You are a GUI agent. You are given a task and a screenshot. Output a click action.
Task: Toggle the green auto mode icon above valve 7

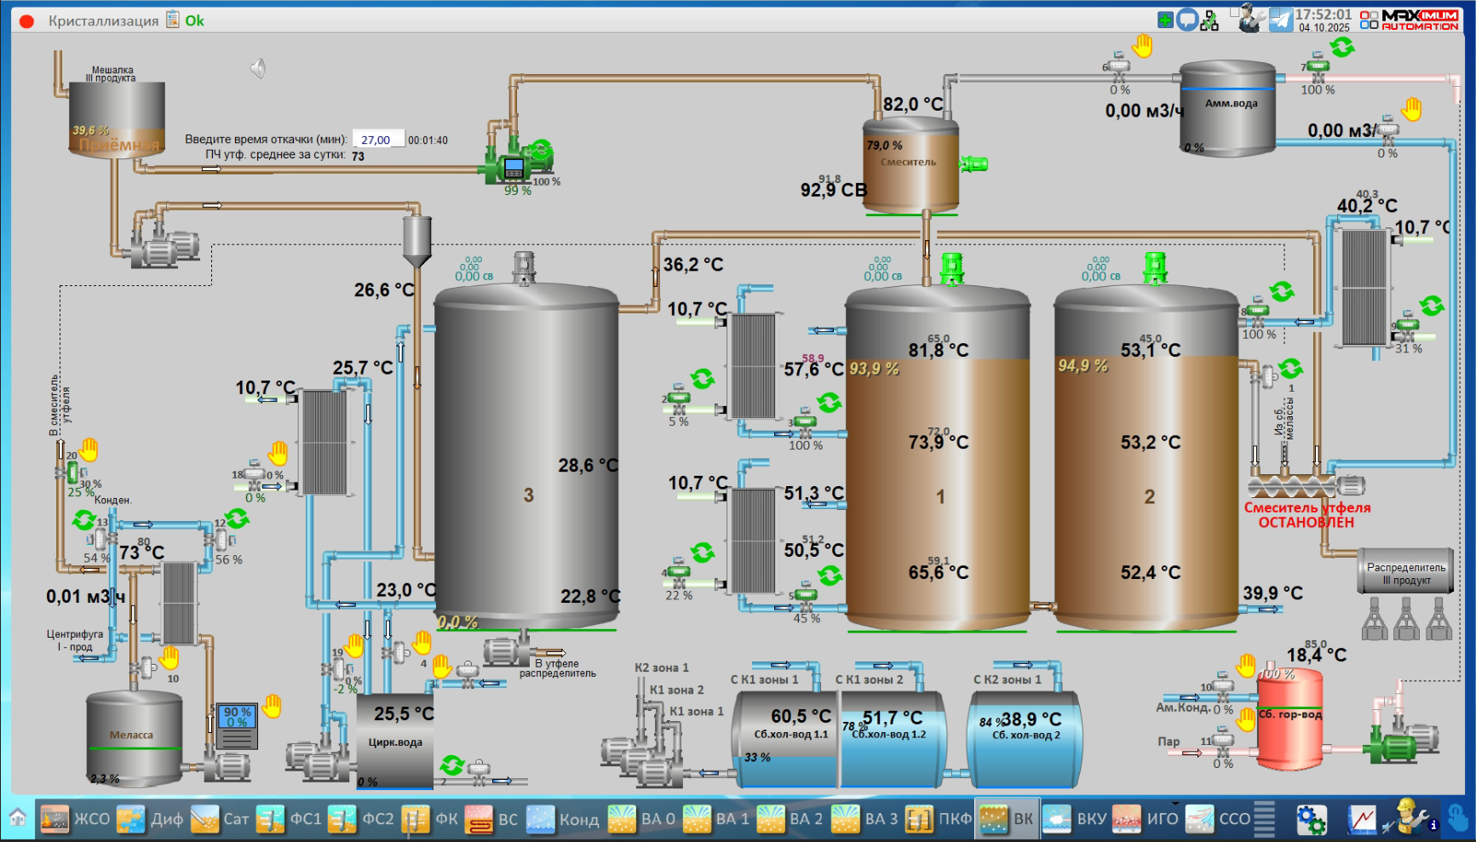click(x=1342, y=47)
